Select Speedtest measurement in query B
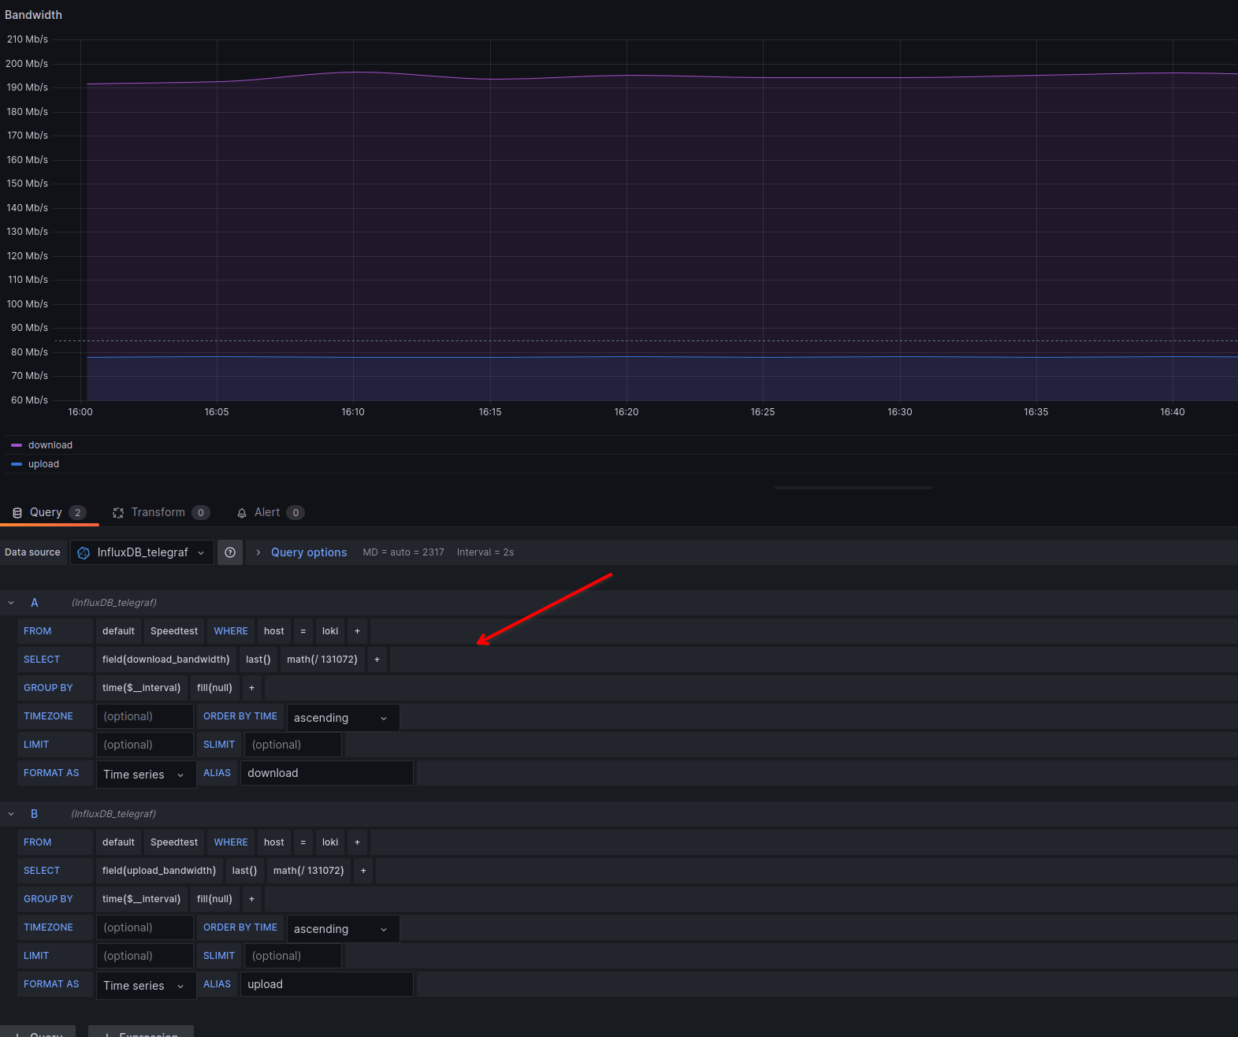The width and height of the screenshot is (1238, 1037). [x=174, y=842]
